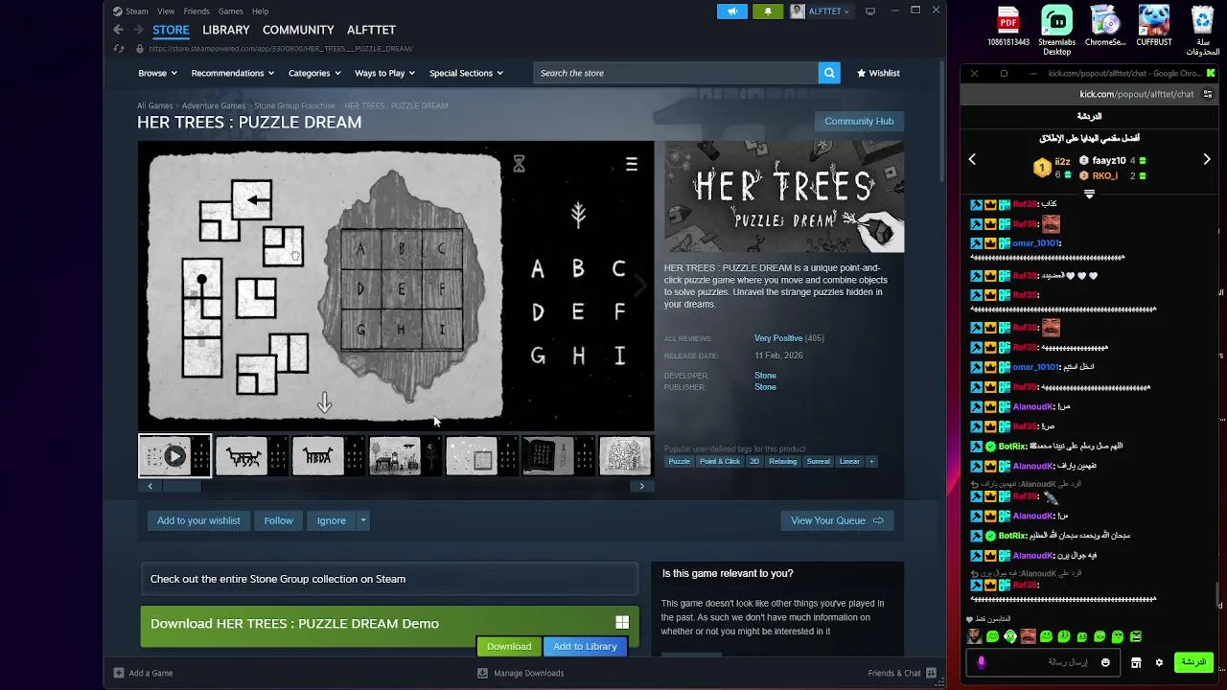
Task: Open the Steam announcements megaphone button
Action: click(x=732, y=11)
